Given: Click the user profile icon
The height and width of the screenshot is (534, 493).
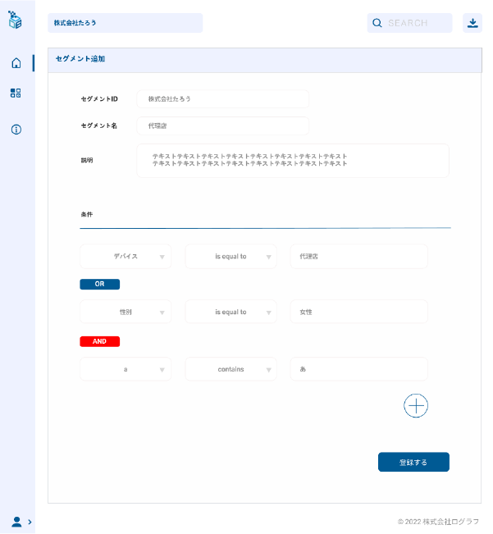Looking at the screenshot, I should click(16, 522).
